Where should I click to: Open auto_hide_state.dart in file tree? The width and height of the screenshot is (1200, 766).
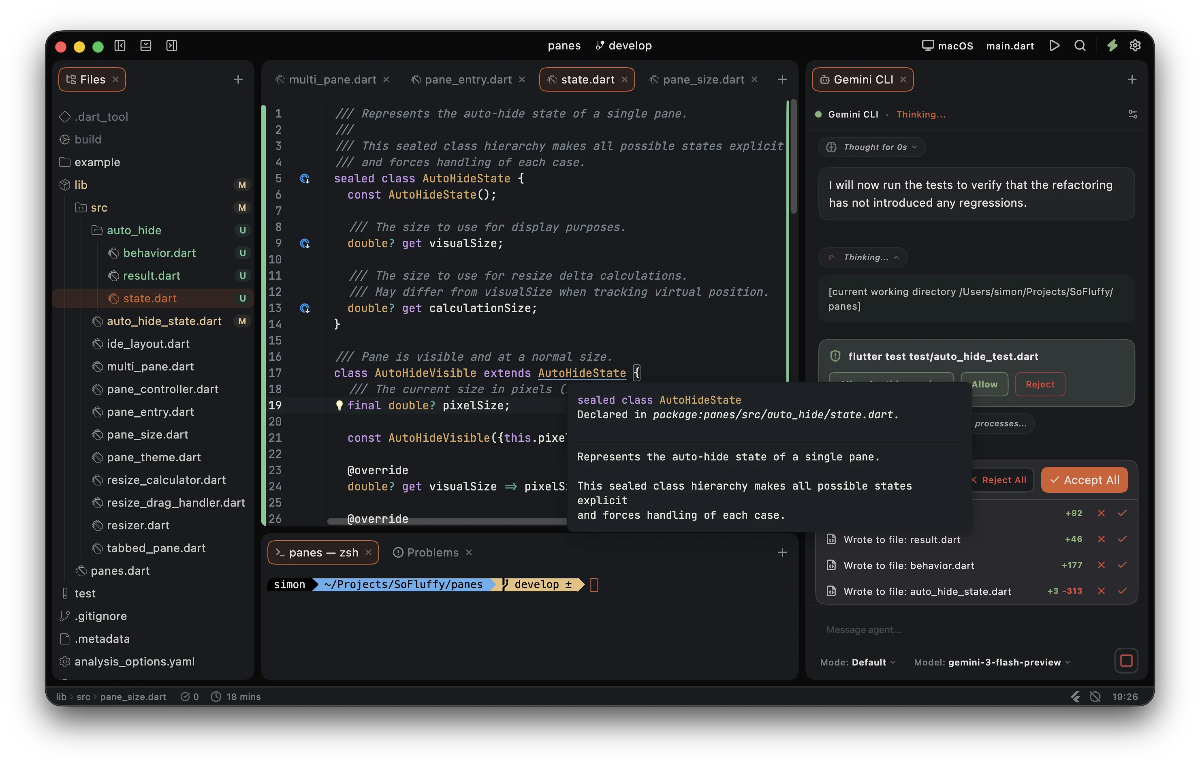coord(153,321)
